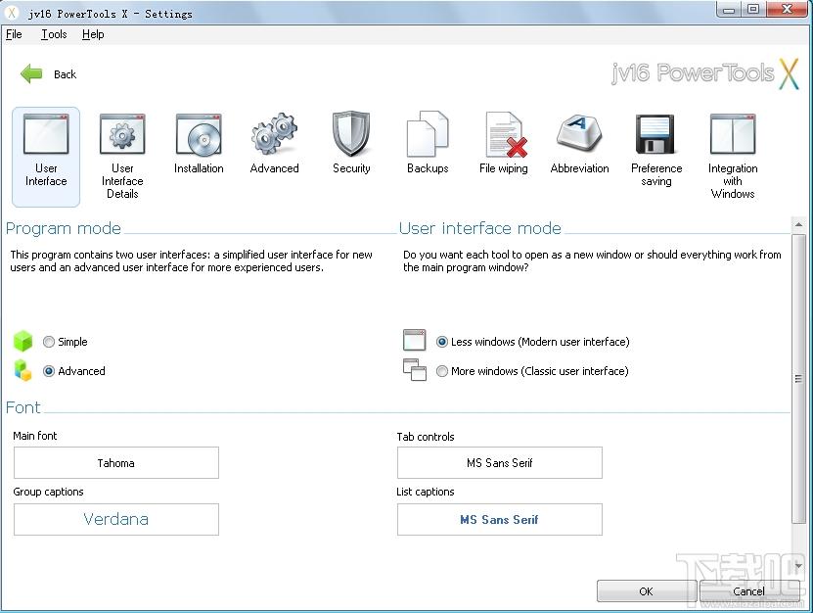Viewport: 813px width, 613px height.
Task: Select the Installation settings disc icon
Action: pyautogui.click(x=199, y=134)
